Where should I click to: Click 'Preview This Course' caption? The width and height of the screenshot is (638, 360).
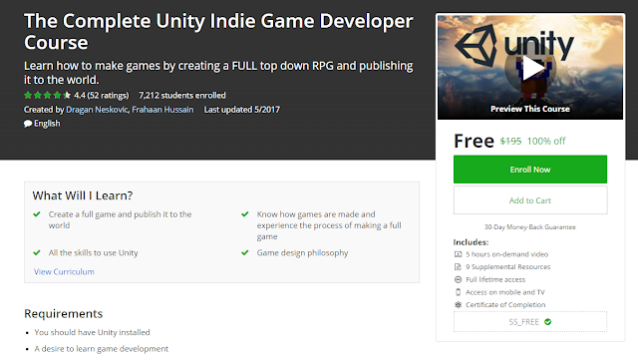pyautogui.click(x=530, y=109)
